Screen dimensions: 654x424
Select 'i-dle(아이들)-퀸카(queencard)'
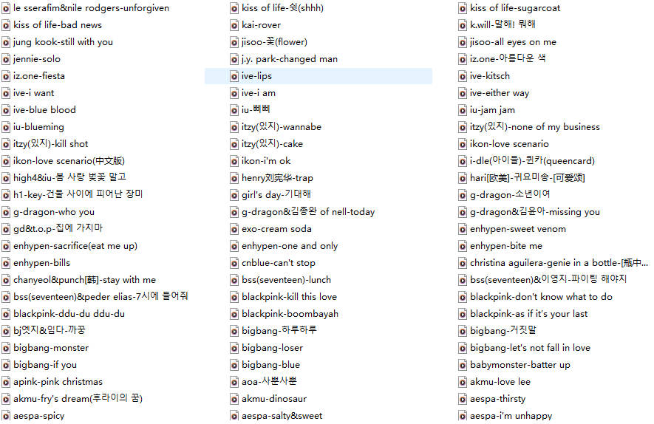coord(532,161)
